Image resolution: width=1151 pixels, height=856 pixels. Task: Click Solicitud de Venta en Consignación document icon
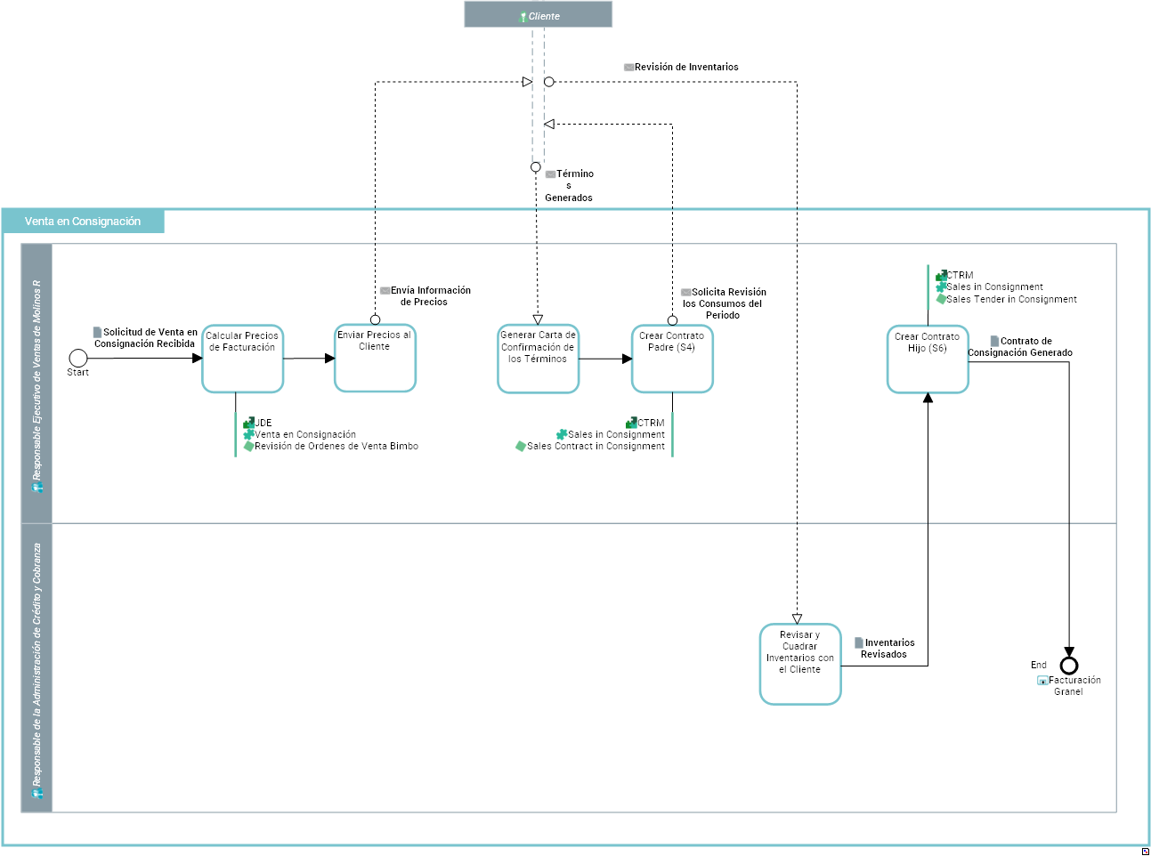click(97, 332)
